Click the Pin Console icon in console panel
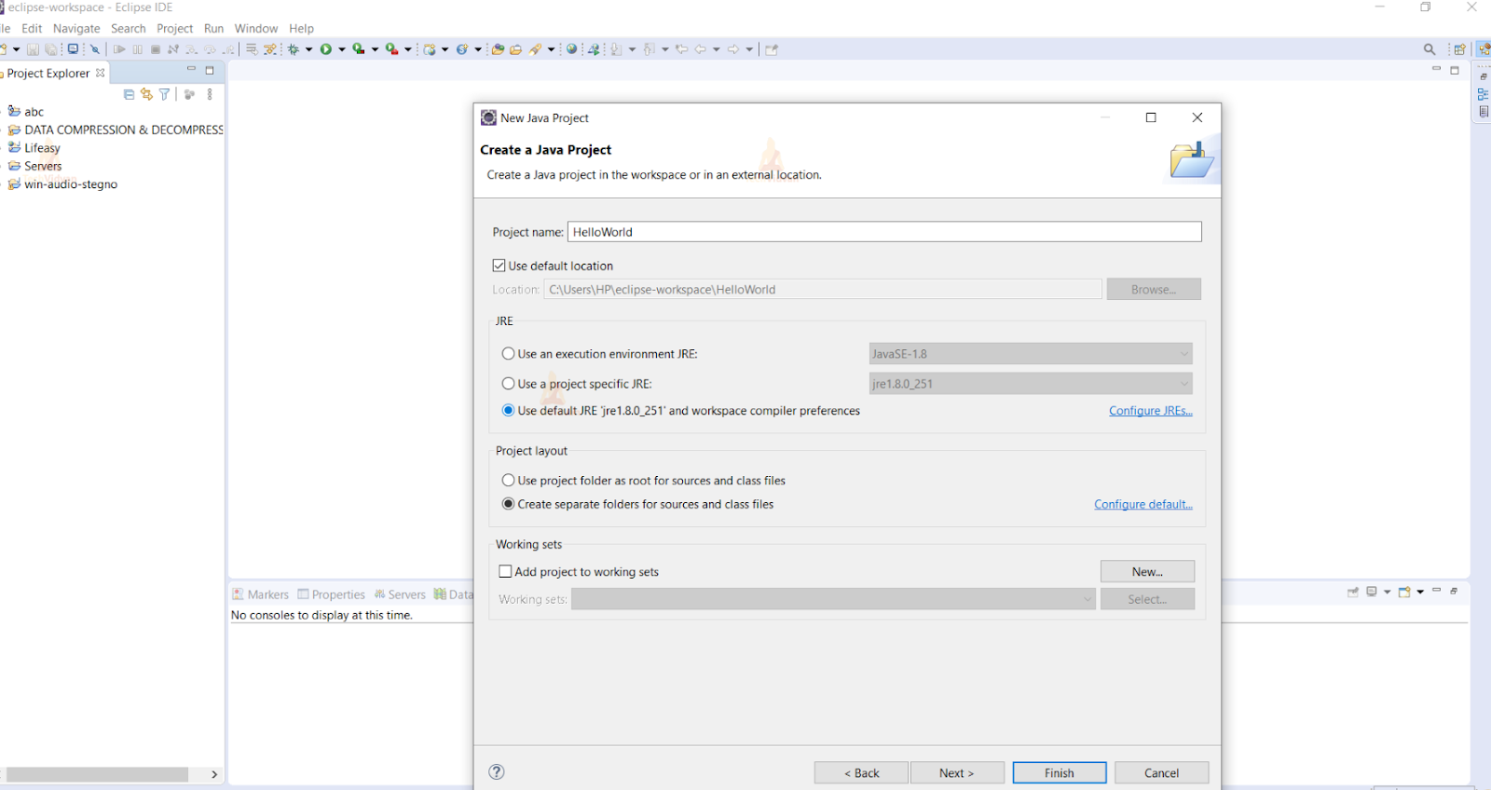Image resolution: width=1491 pixels, height=790 pixels. [x=1353, y=592]
